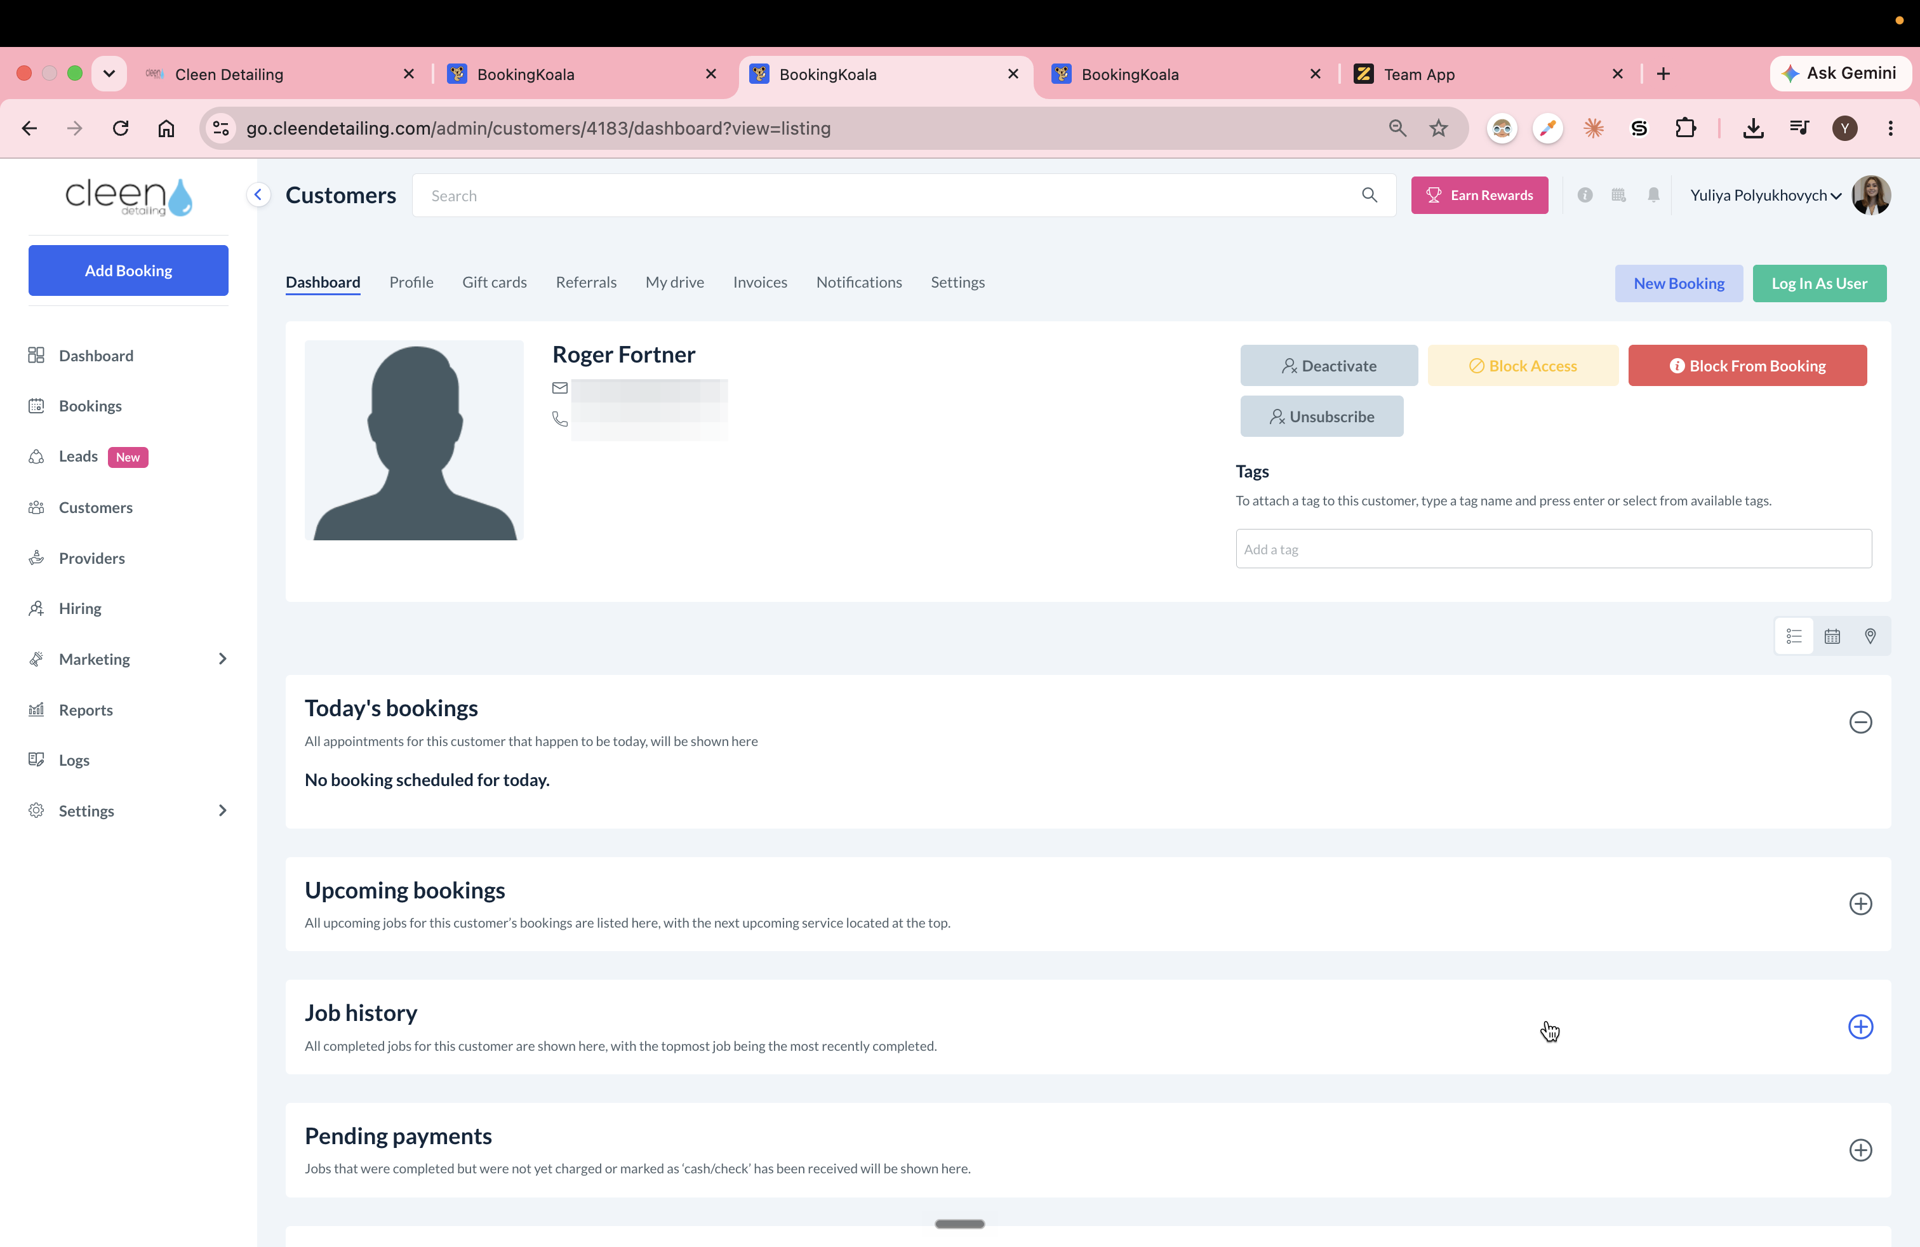Open the Invoices tab
Screen dimensions: 1920x1247
[760, 283]
